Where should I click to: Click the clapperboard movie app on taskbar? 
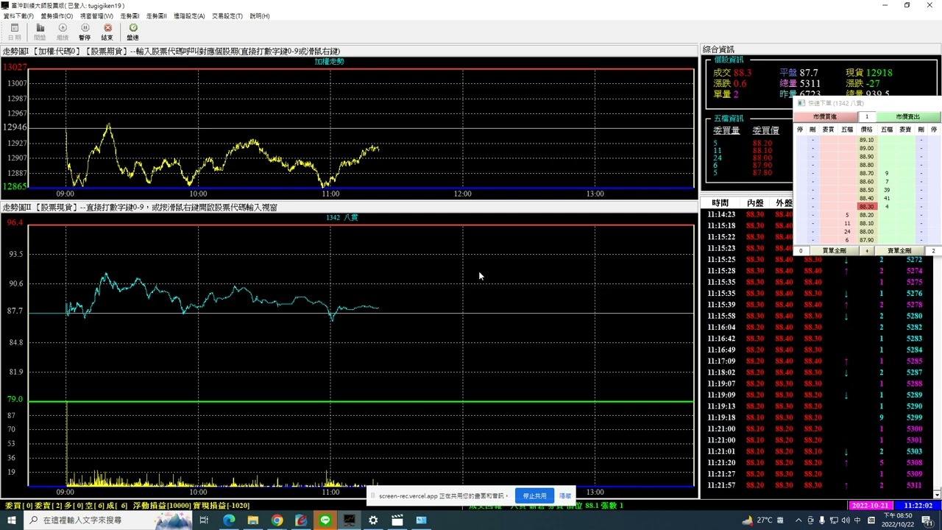[x=397, y=520]
